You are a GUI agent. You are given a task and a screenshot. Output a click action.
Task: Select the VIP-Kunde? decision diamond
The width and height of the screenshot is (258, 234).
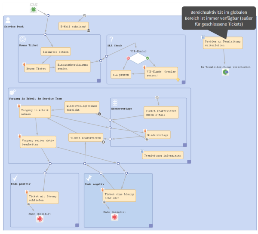pyautogui.click(x=138, y=59)
